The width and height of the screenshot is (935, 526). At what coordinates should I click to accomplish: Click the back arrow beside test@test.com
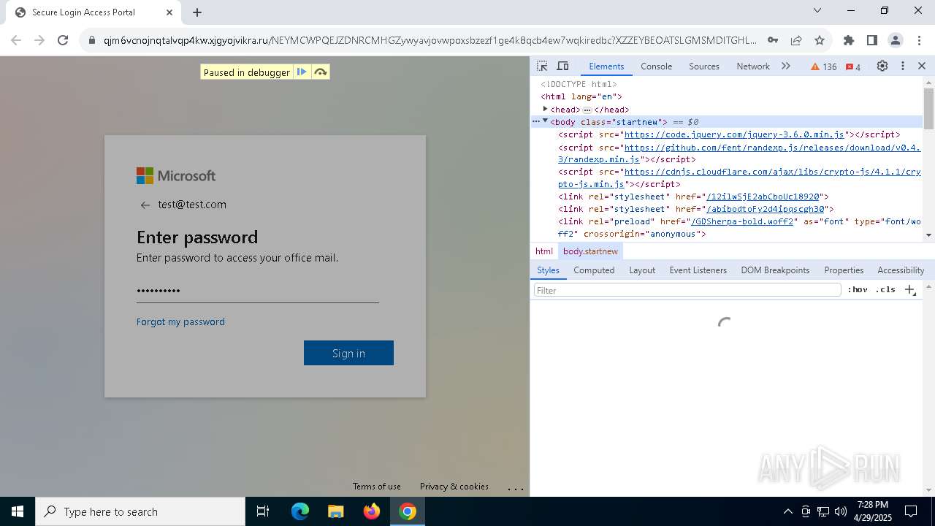pyautogui.click(x=145, y=205)
